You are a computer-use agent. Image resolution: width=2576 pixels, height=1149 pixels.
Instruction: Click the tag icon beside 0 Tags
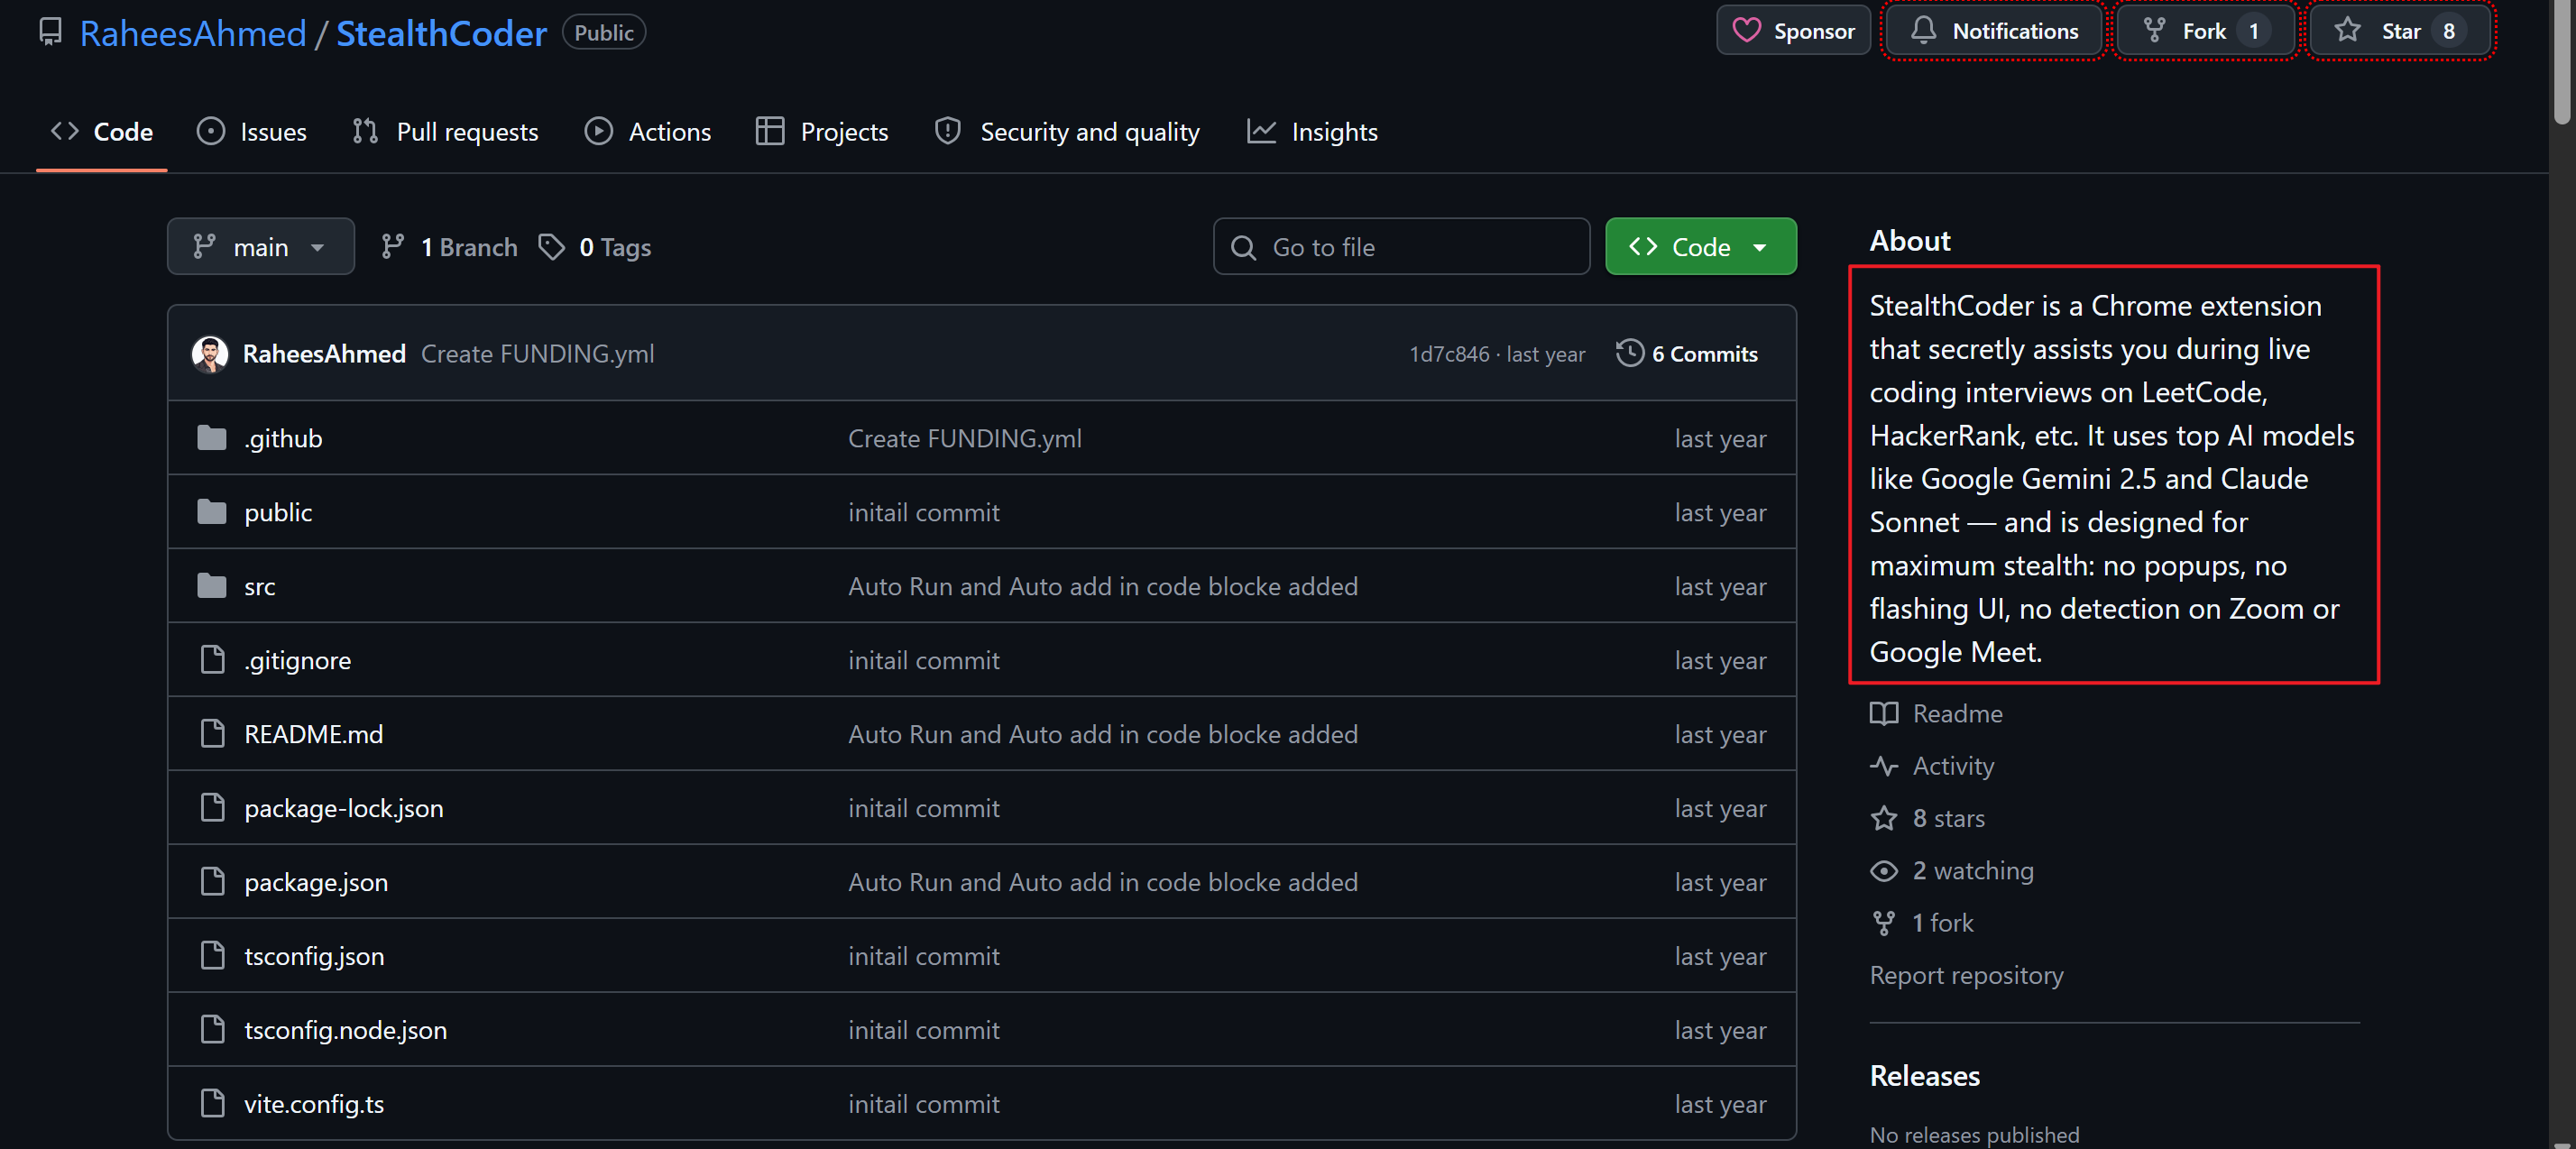(x=551, y=246)
